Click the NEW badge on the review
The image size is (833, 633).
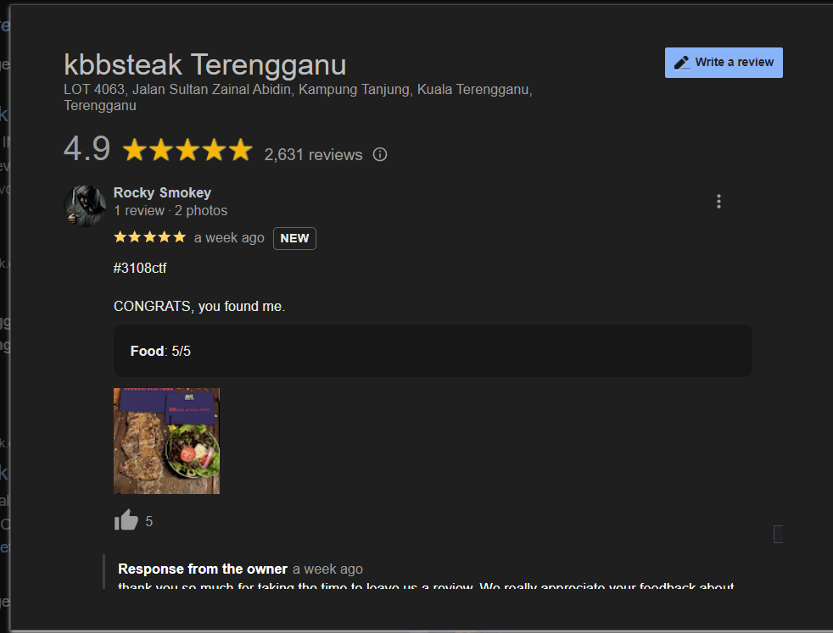294,238
